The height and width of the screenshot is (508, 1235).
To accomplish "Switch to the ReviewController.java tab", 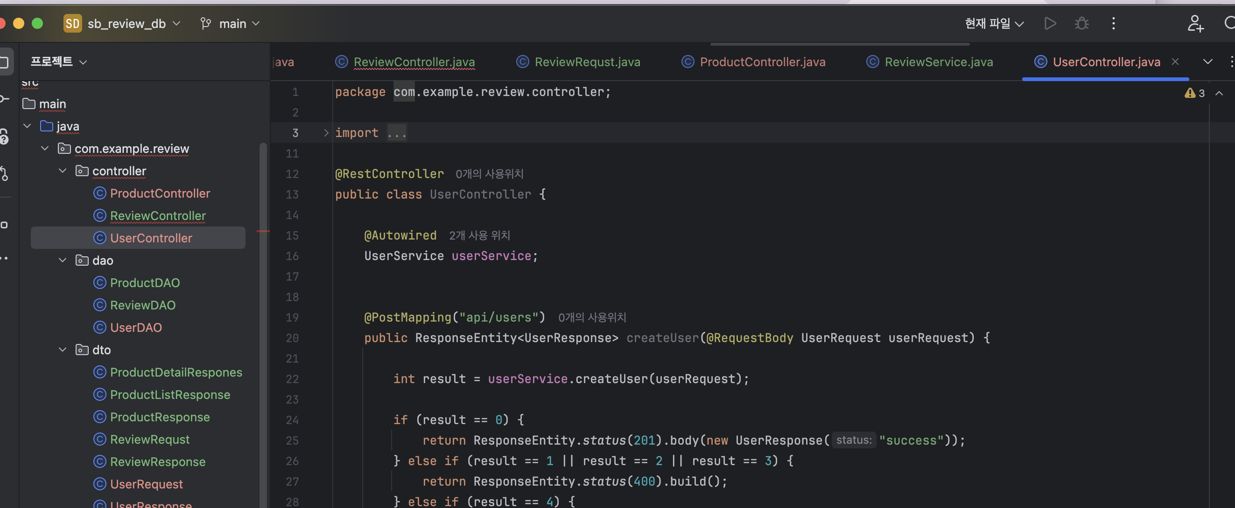I will [x=414, y=62].
